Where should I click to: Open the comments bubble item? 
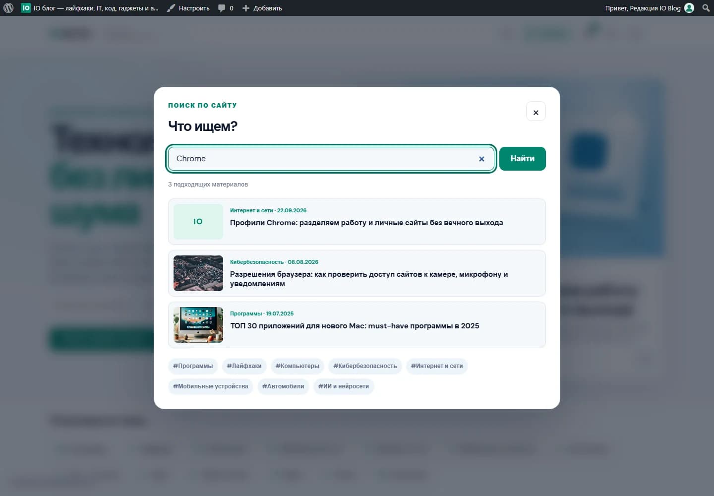click(x=226, y=8)
